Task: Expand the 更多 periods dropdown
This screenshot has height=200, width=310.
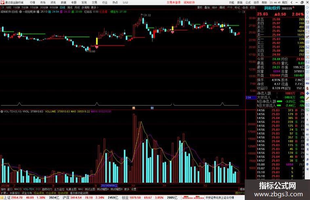Action: (x=94, y=7)
